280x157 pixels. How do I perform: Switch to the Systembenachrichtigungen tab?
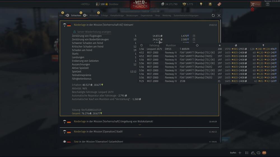point(186,15)
